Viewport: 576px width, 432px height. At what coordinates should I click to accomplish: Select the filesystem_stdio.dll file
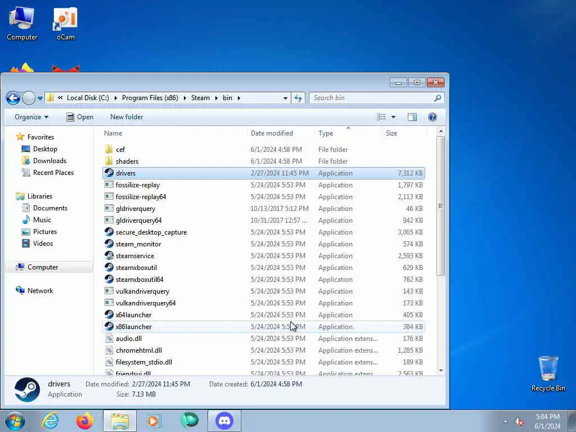coord(143,362)
